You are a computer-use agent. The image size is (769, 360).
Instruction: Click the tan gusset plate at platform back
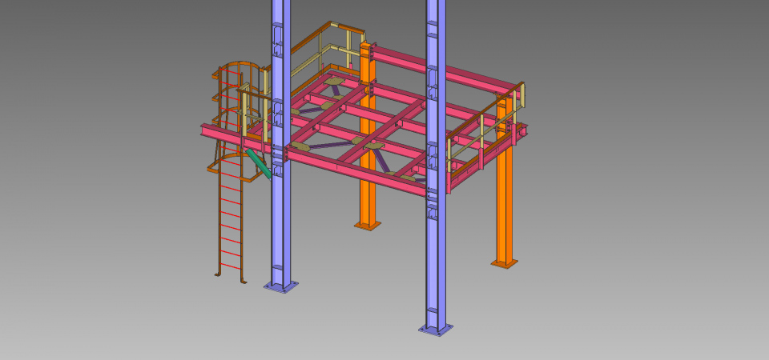click(334, 80)
